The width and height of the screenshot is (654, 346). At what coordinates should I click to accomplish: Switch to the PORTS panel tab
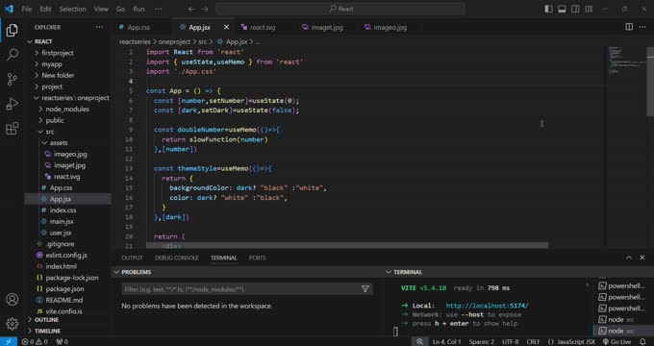coord(257,258)
